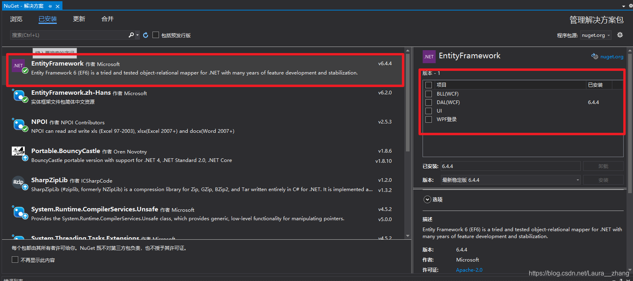Click NPOI version v2.5.3

click(x=385, y=122)
